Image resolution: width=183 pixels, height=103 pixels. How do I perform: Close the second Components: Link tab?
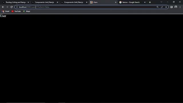point(87,2)
